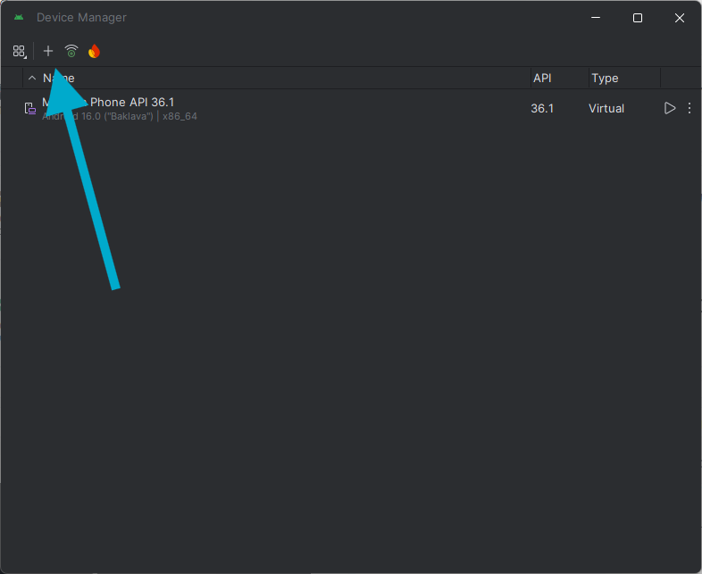Viewport: 702px width, 574px height.
Task: Click the Virtual type cell
Action: pyautogui.click(x=606, y=108)
